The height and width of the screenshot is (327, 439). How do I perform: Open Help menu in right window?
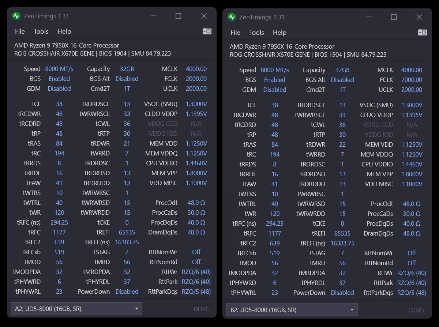pos(279,33)
